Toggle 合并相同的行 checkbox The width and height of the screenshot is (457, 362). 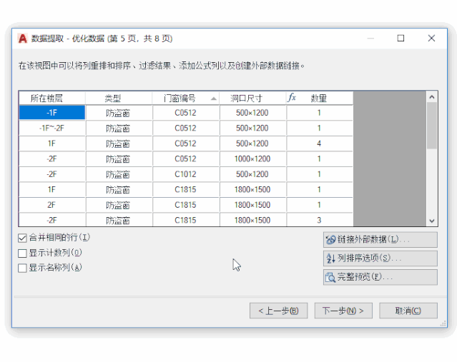(22, 238)
